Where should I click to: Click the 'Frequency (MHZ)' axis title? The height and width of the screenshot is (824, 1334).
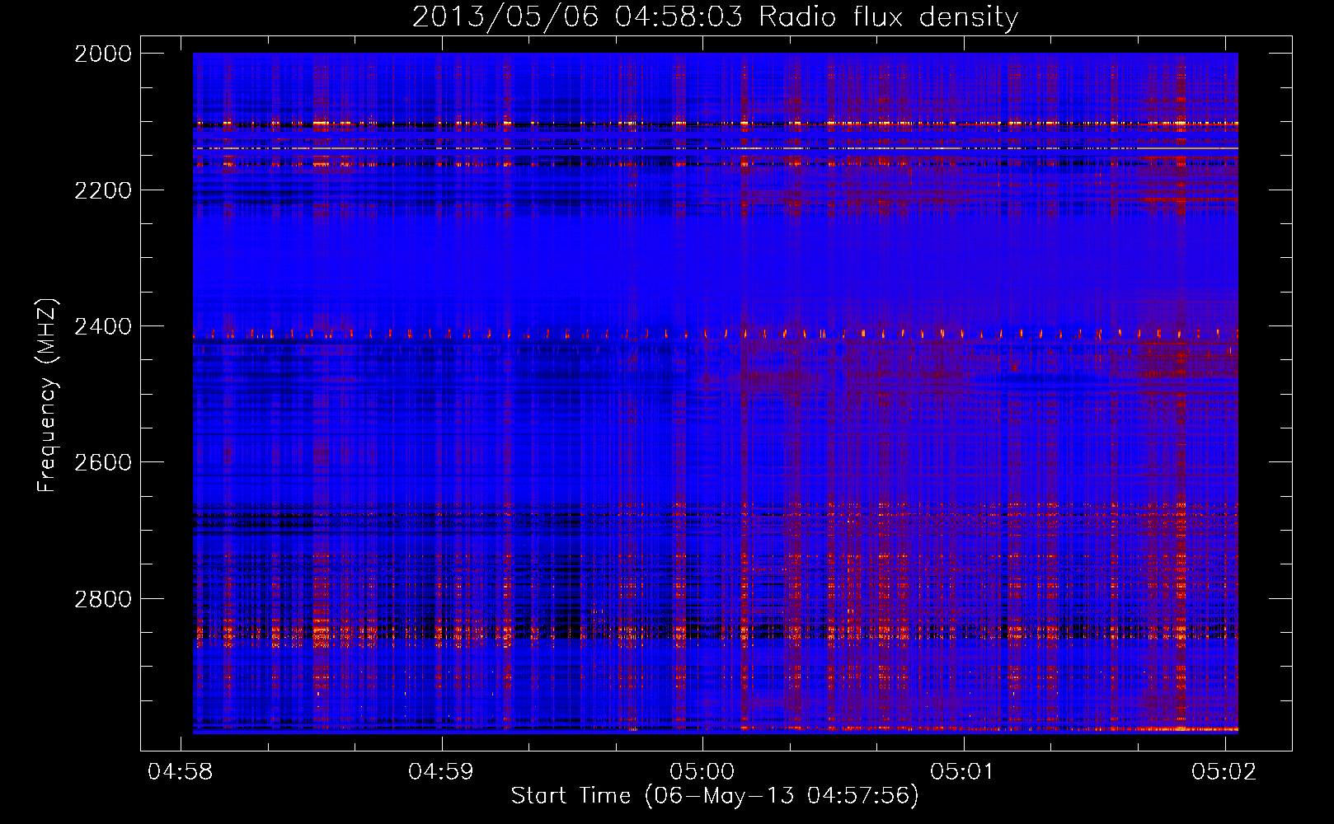(x=47, y=395)
